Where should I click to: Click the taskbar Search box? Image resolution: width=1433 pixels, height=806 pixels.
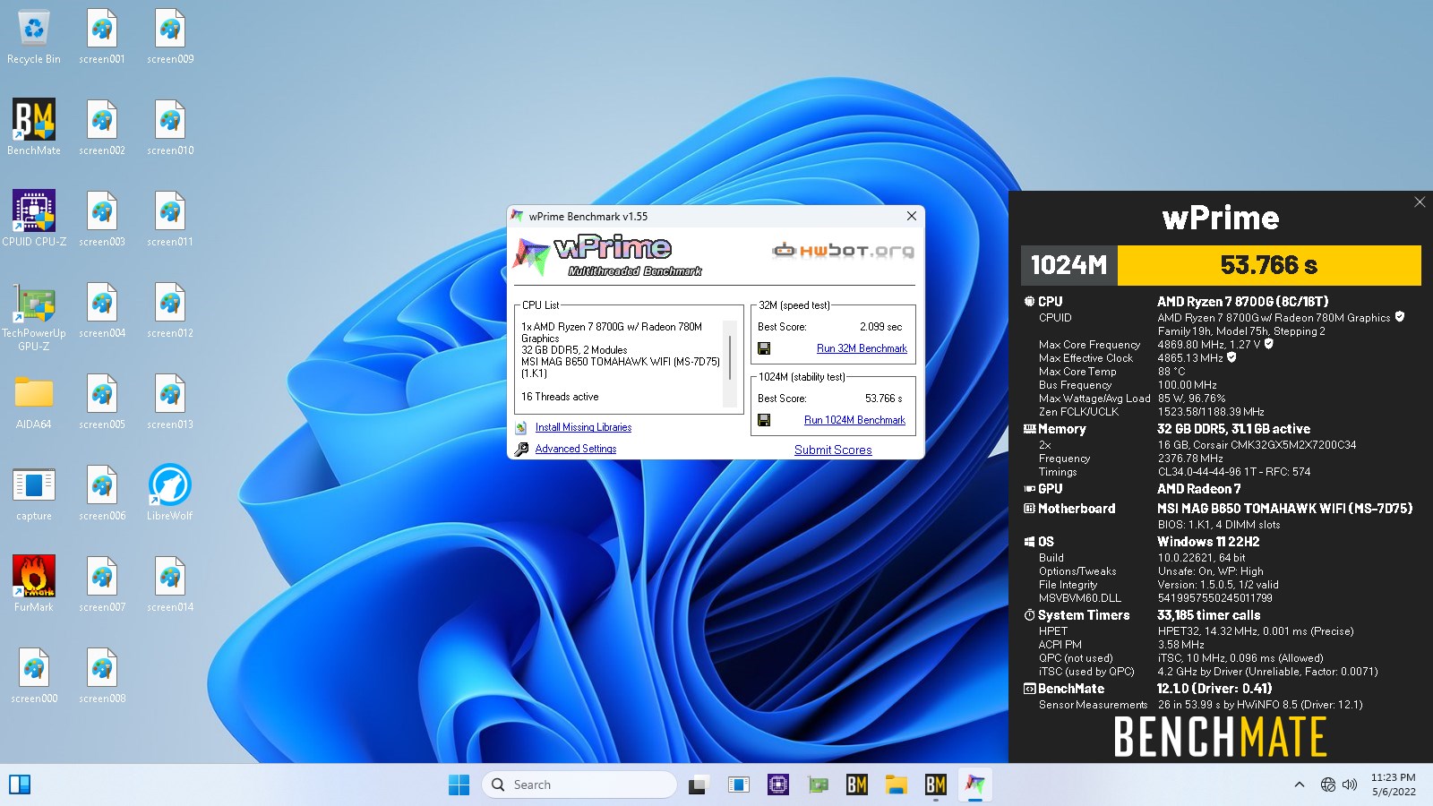click(579, 785)
